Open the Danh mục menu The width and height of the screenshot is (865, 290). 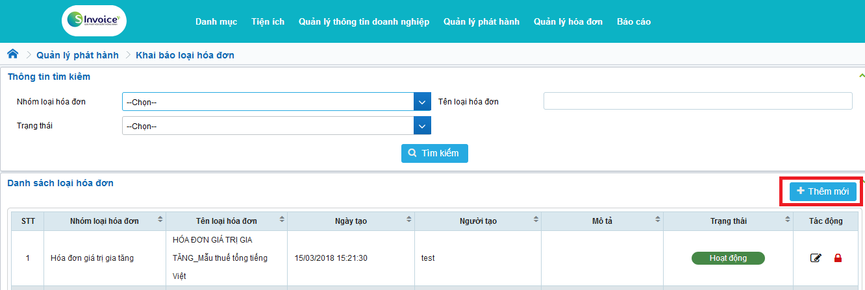pos(216,21)
